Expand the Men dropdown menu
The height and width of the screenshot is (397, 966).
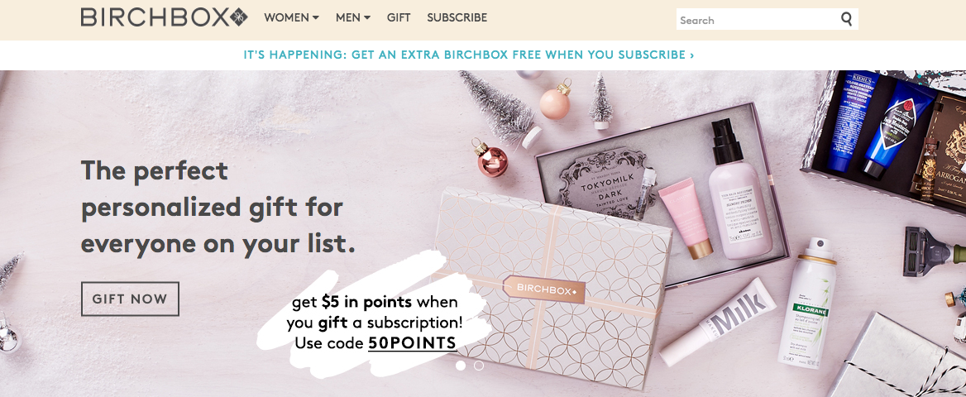[353, 18]
